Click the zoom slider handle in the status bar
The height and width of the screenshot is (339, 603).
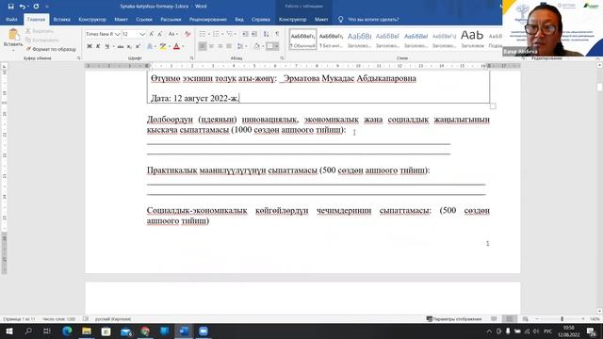point(562,319)
